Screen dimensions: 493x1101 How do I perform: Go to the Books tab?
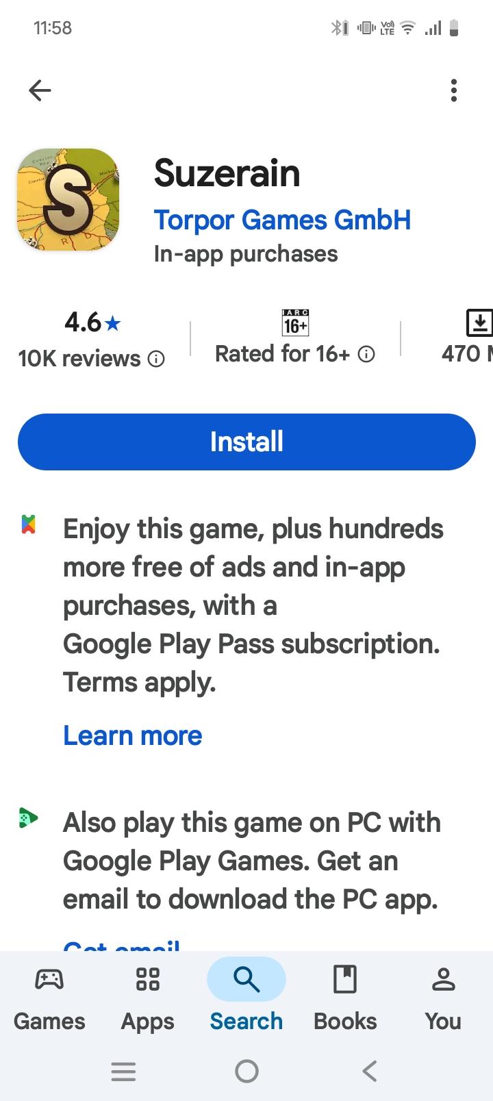click(345, 994)
